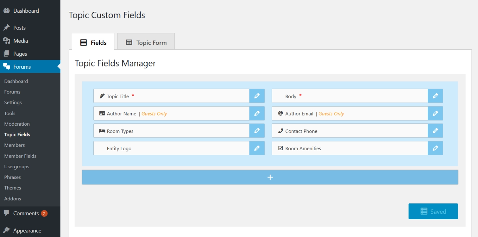The image size is (478, 237).
Task: Edit the Body field via pencil icon
Action: click(435, 96)
